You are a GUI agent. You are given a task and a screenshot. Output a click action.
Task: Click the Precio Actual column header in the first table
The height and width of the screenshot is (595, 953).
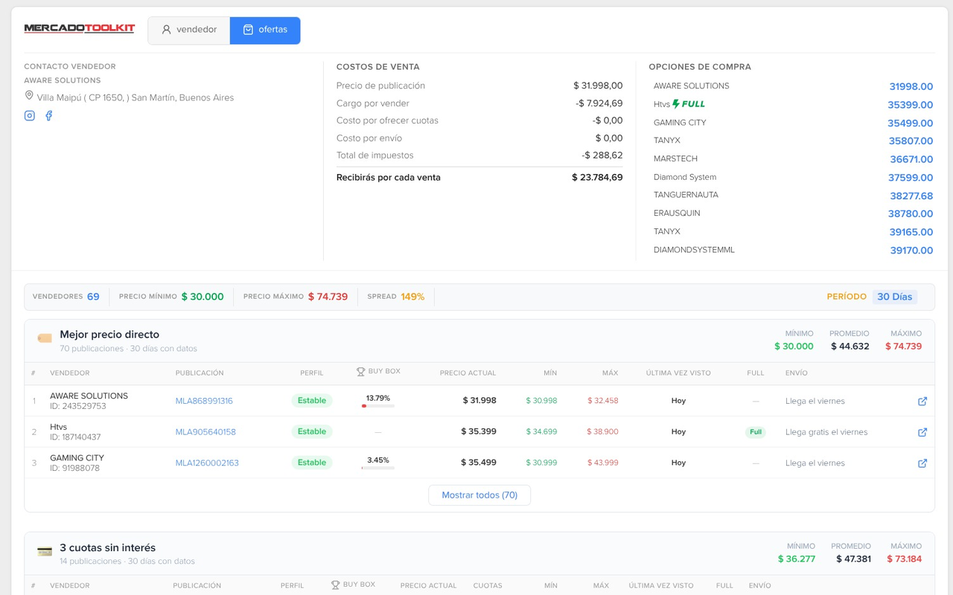click(x=468, y=373)
